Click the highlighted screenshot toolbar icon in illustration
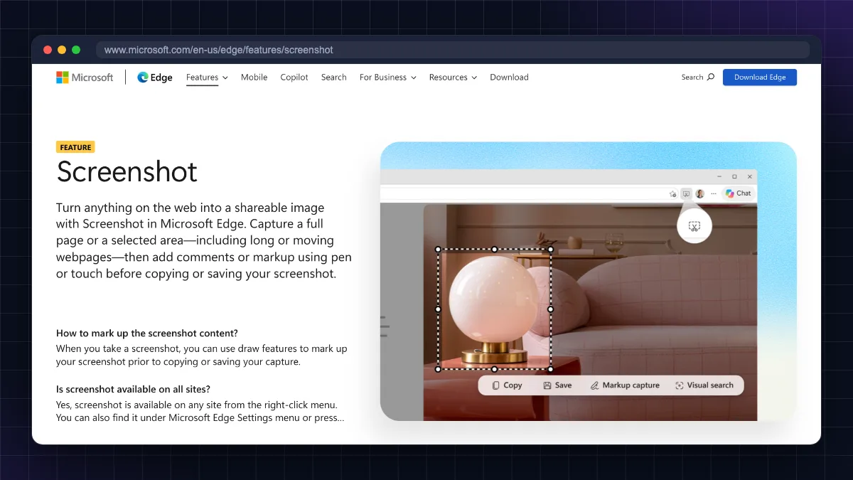Viewport: 853px width, 480px height. [x=686, y=193]
